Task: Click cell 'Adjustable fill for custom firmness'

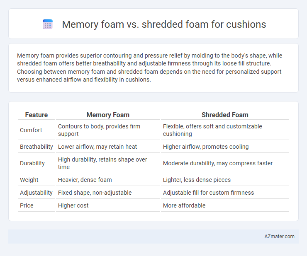Action: [x=225, y=193]
